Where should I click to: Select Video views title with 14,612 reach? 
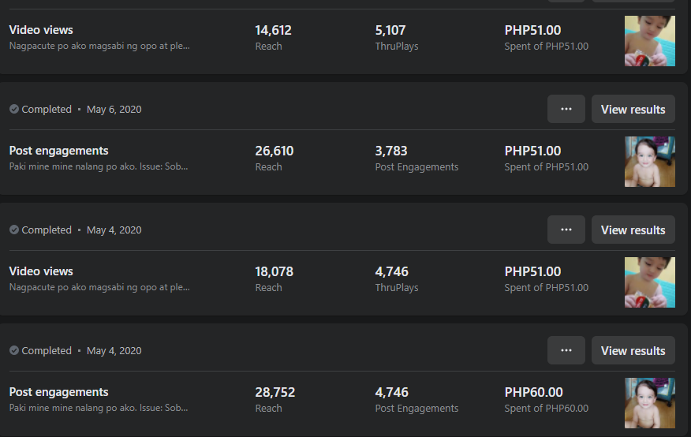(x=41, y=30)
